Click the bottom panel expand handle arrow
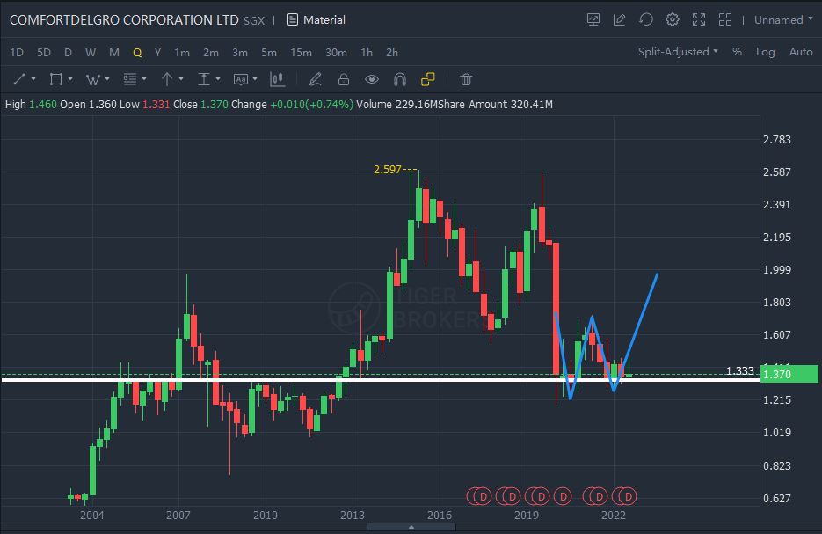Screen dimensions: 822x534 pos(411,527)
